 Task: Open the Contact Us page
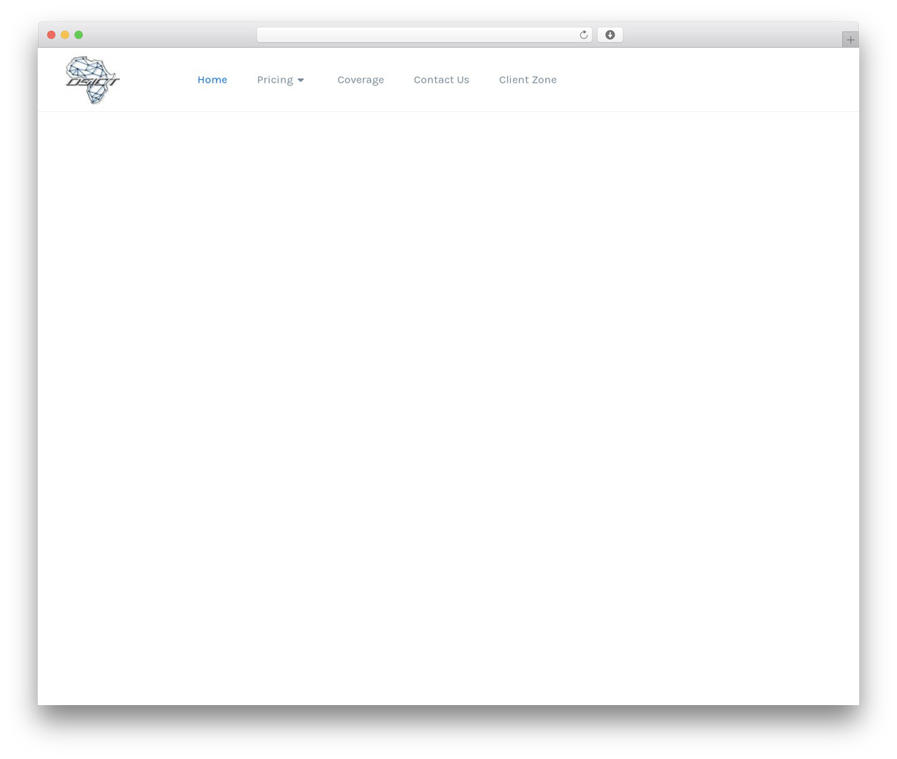[441, 80]
